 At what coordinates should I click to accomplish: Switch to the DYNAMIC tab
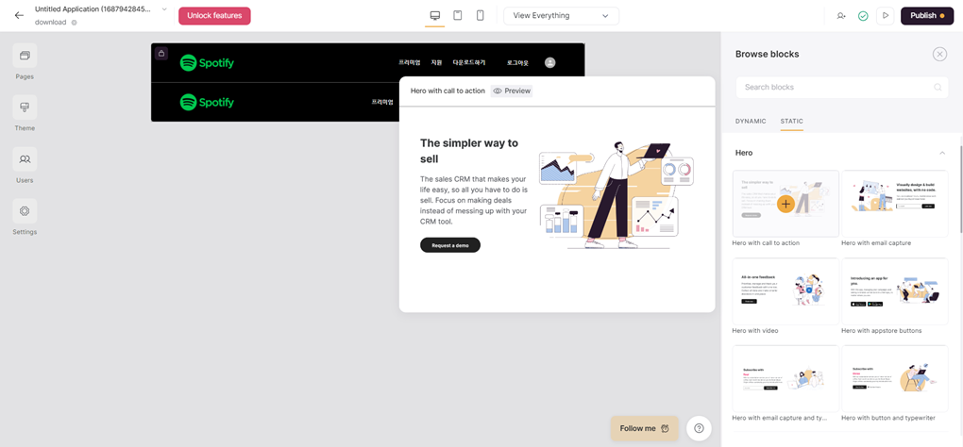click(751, 122)
